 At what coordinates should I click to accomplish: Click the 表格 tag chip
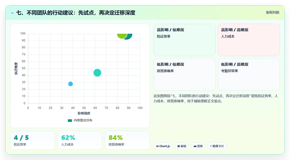[x=182, y=146]
